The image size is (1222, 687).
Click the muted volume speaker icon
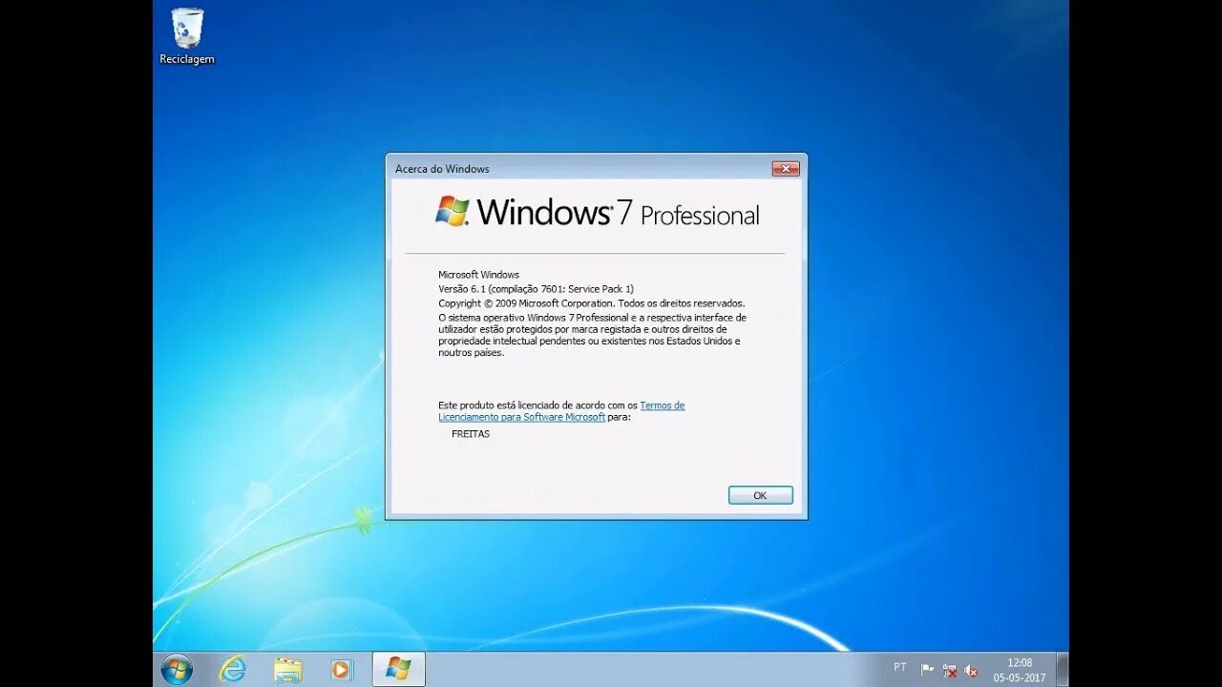coord(971,671)
